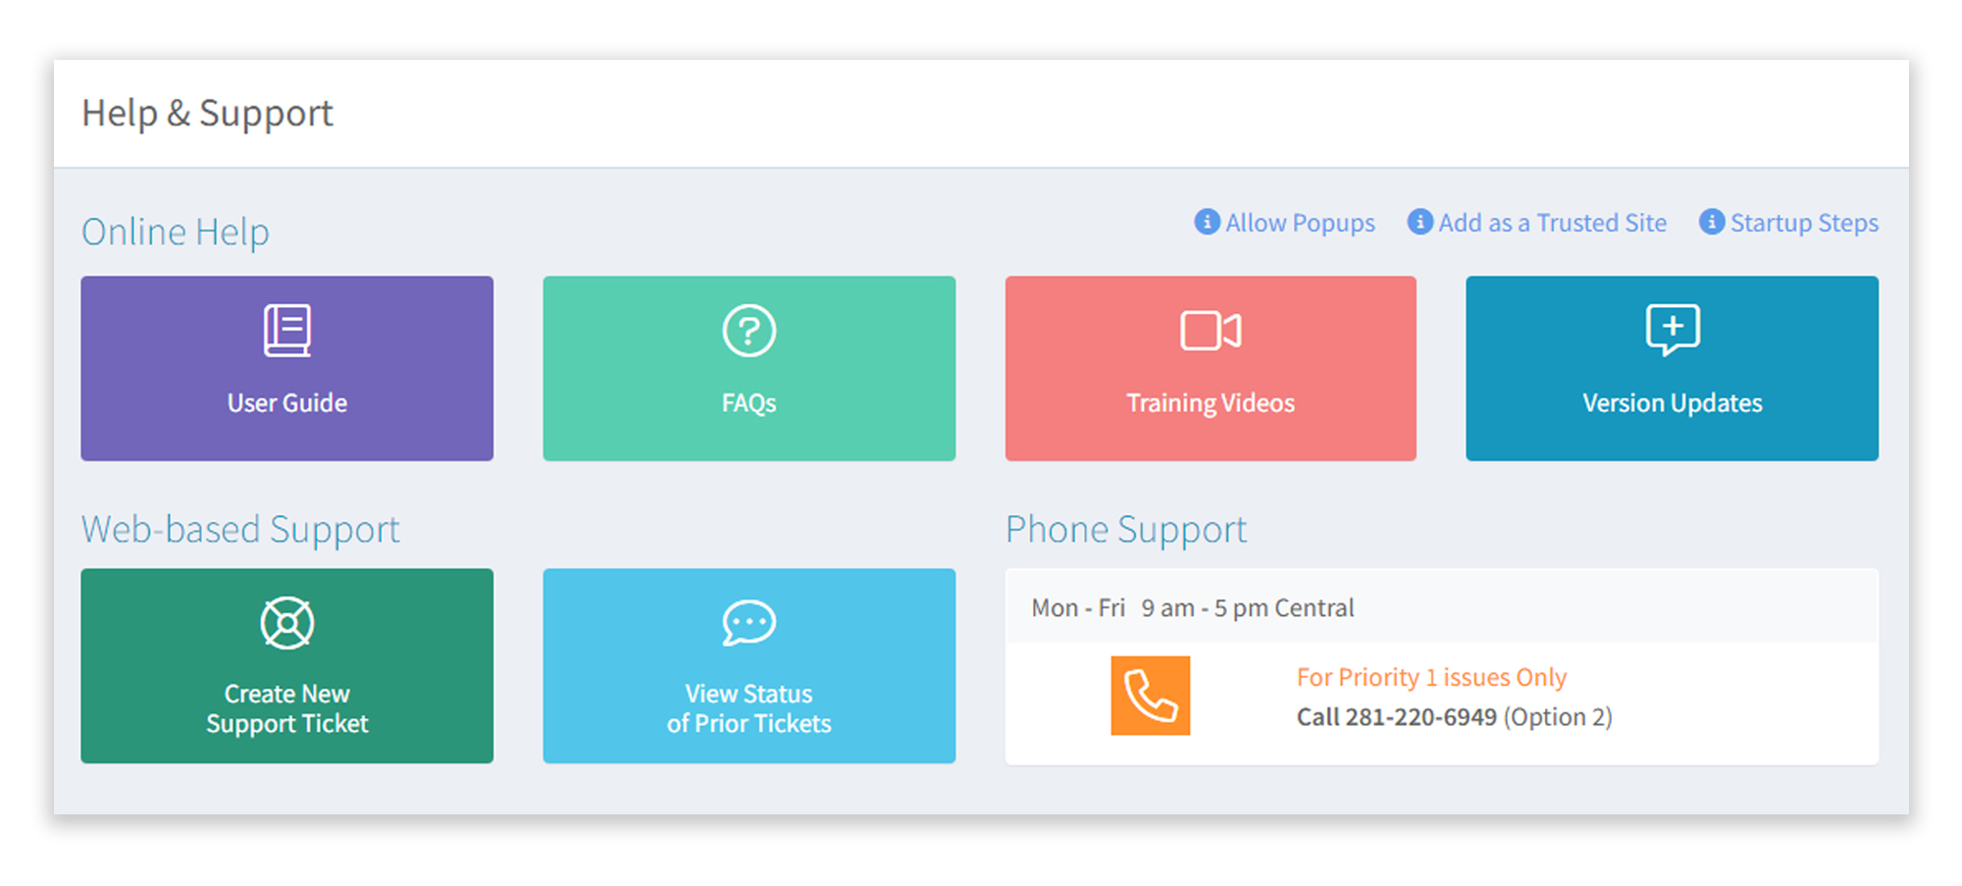The height and width of the screenshot is (886, 1962).
Task: Click the info icon beside Allow Popups
Action: pos(1207,222)
